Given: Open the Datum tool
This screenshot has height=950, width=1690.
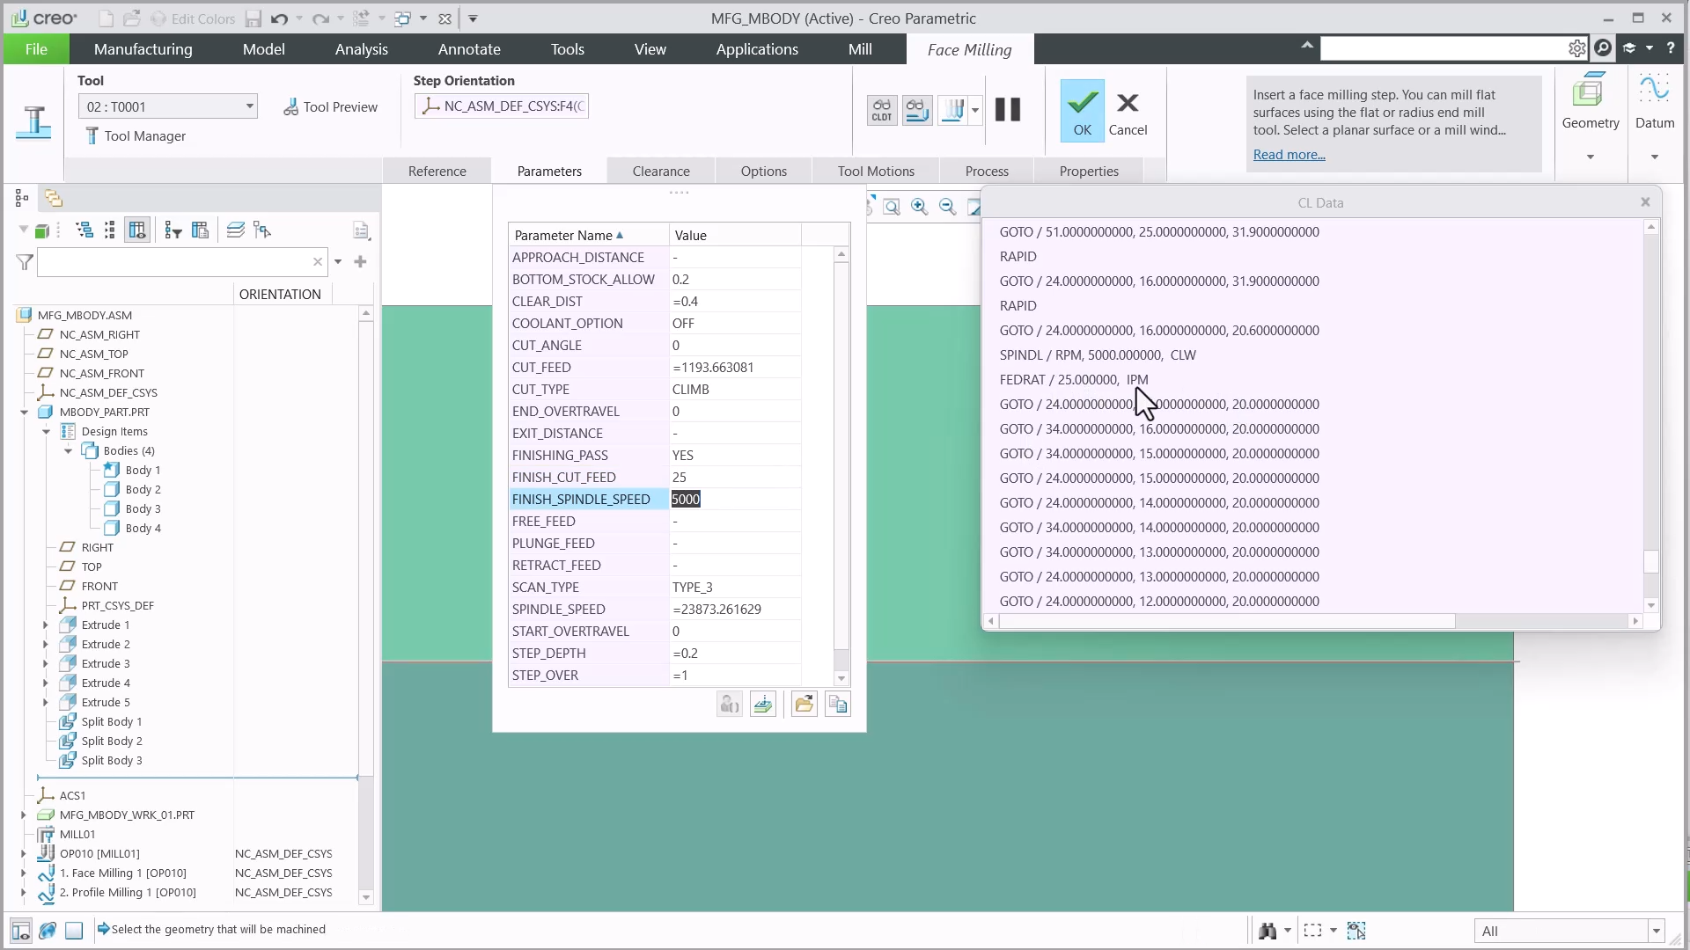Looking at the screenshot, I should pyautogui.click(x=1654, y=104).
